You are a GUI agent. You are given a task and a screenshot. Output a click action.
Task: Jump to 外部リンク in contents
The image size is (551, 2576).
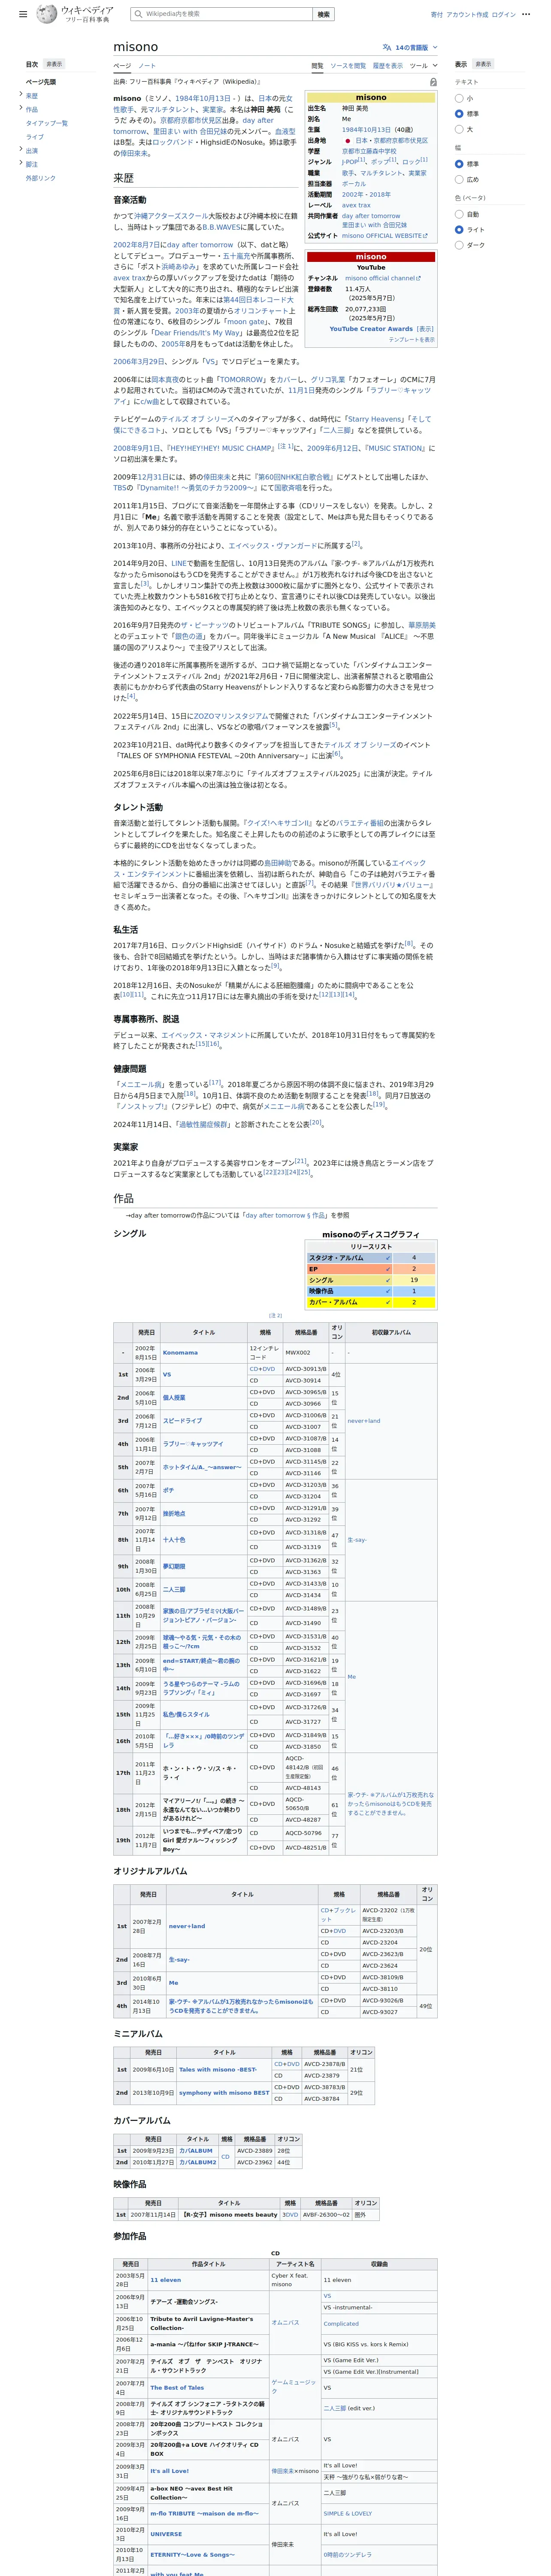pyautogui.click(x=41, y=178)
